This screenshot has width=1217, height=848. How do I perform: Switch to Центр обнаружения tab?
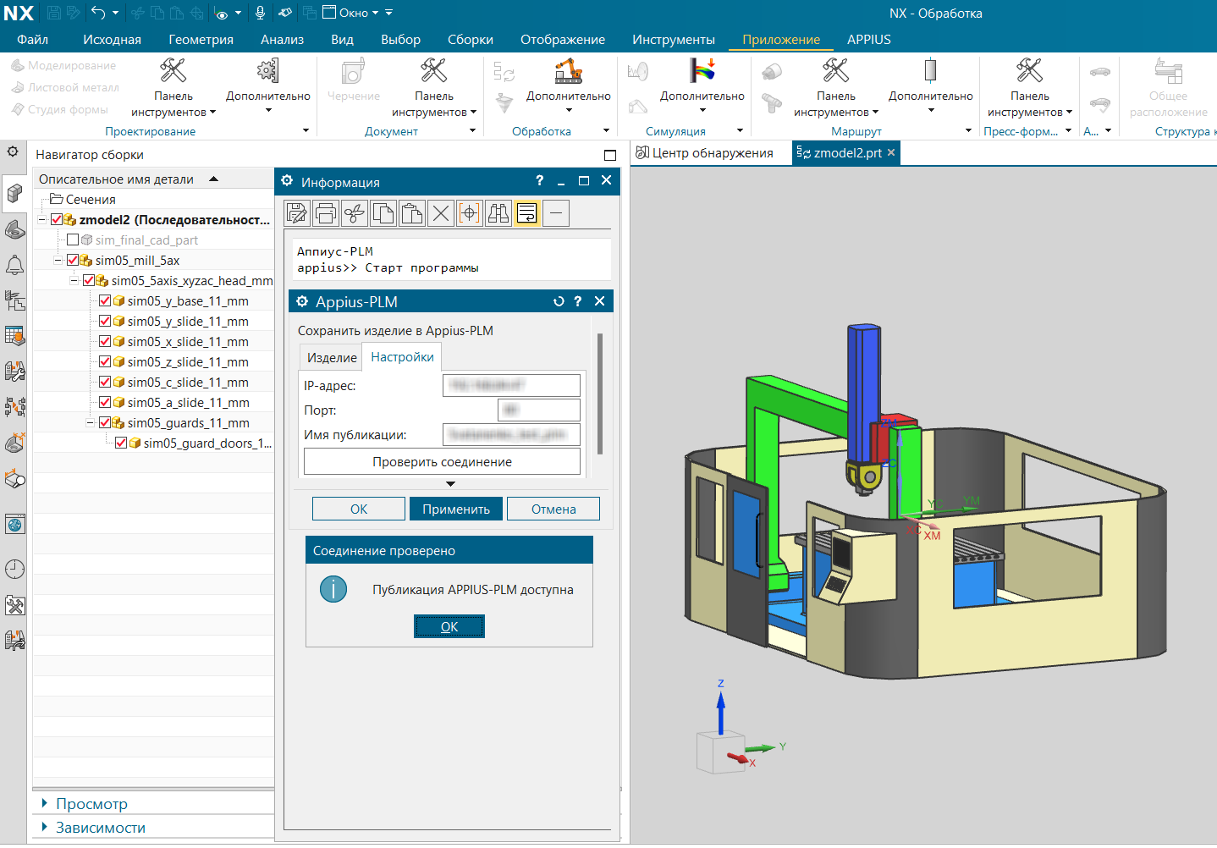(705, 153)
